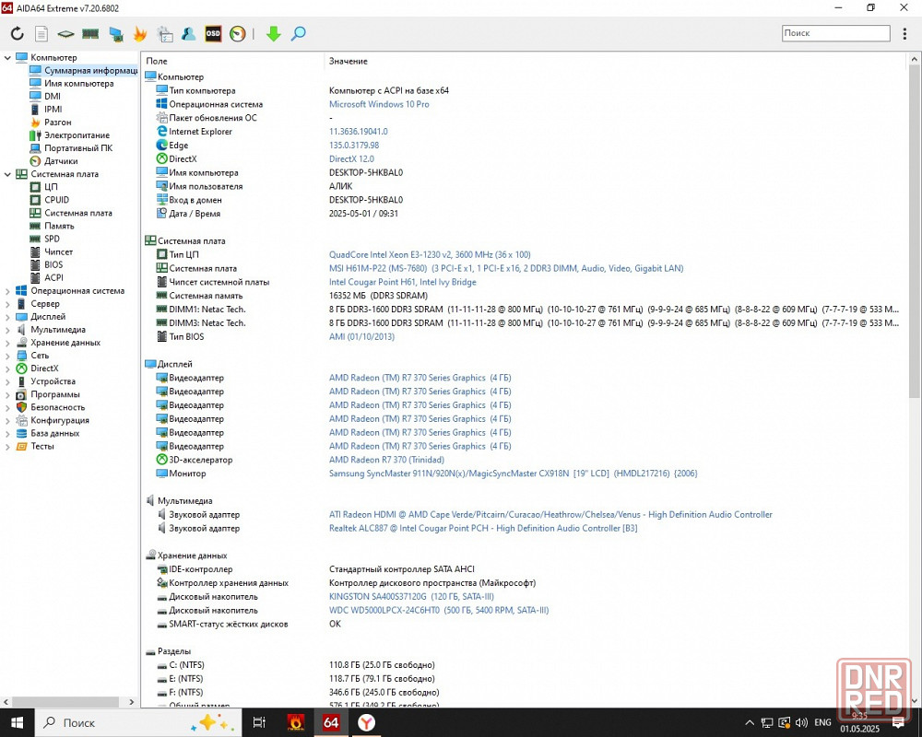This screenshot has height=737, width=922.
Task: Open the AMD Radeon R7 370 (Trinidad) link
Action: (386, 460)
